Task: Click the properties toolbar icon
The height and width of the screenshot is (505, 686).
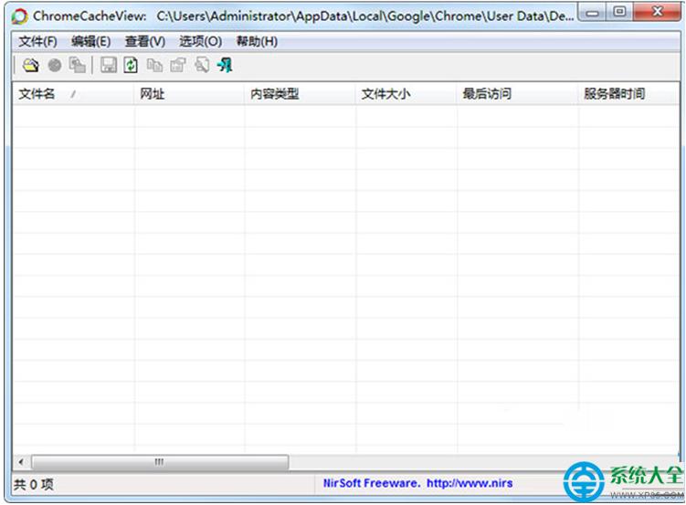Action: click(178, 65)
